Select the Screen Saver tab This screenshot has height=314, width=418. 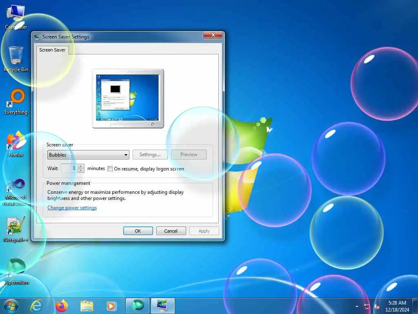coord(52,50)
